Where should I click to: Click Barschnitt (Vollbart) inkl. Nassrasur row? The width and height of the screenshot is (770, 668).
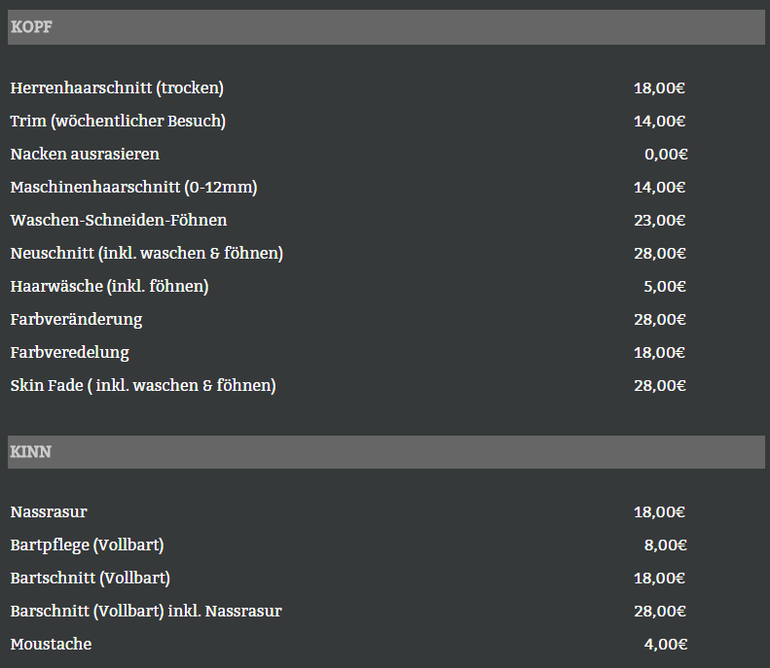click(x=146, y=612)
